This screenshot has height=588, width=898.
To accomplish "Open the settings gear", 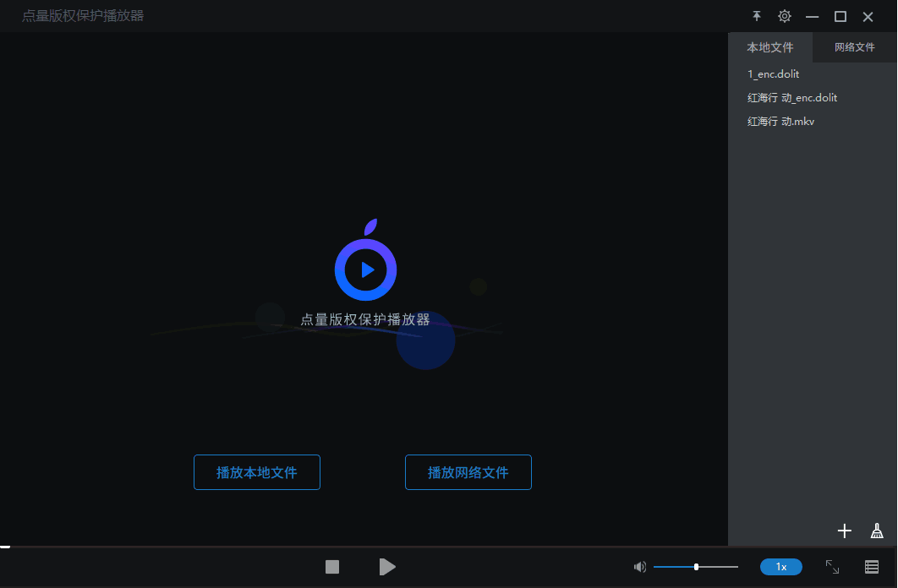I will (785, 16).
